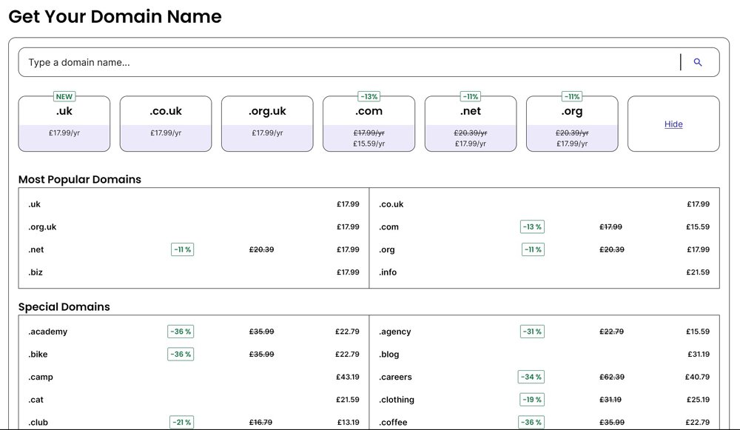Click the -31 % badge for .agency
The width and height of the screenshot is (740, 430).
point(532,332)
